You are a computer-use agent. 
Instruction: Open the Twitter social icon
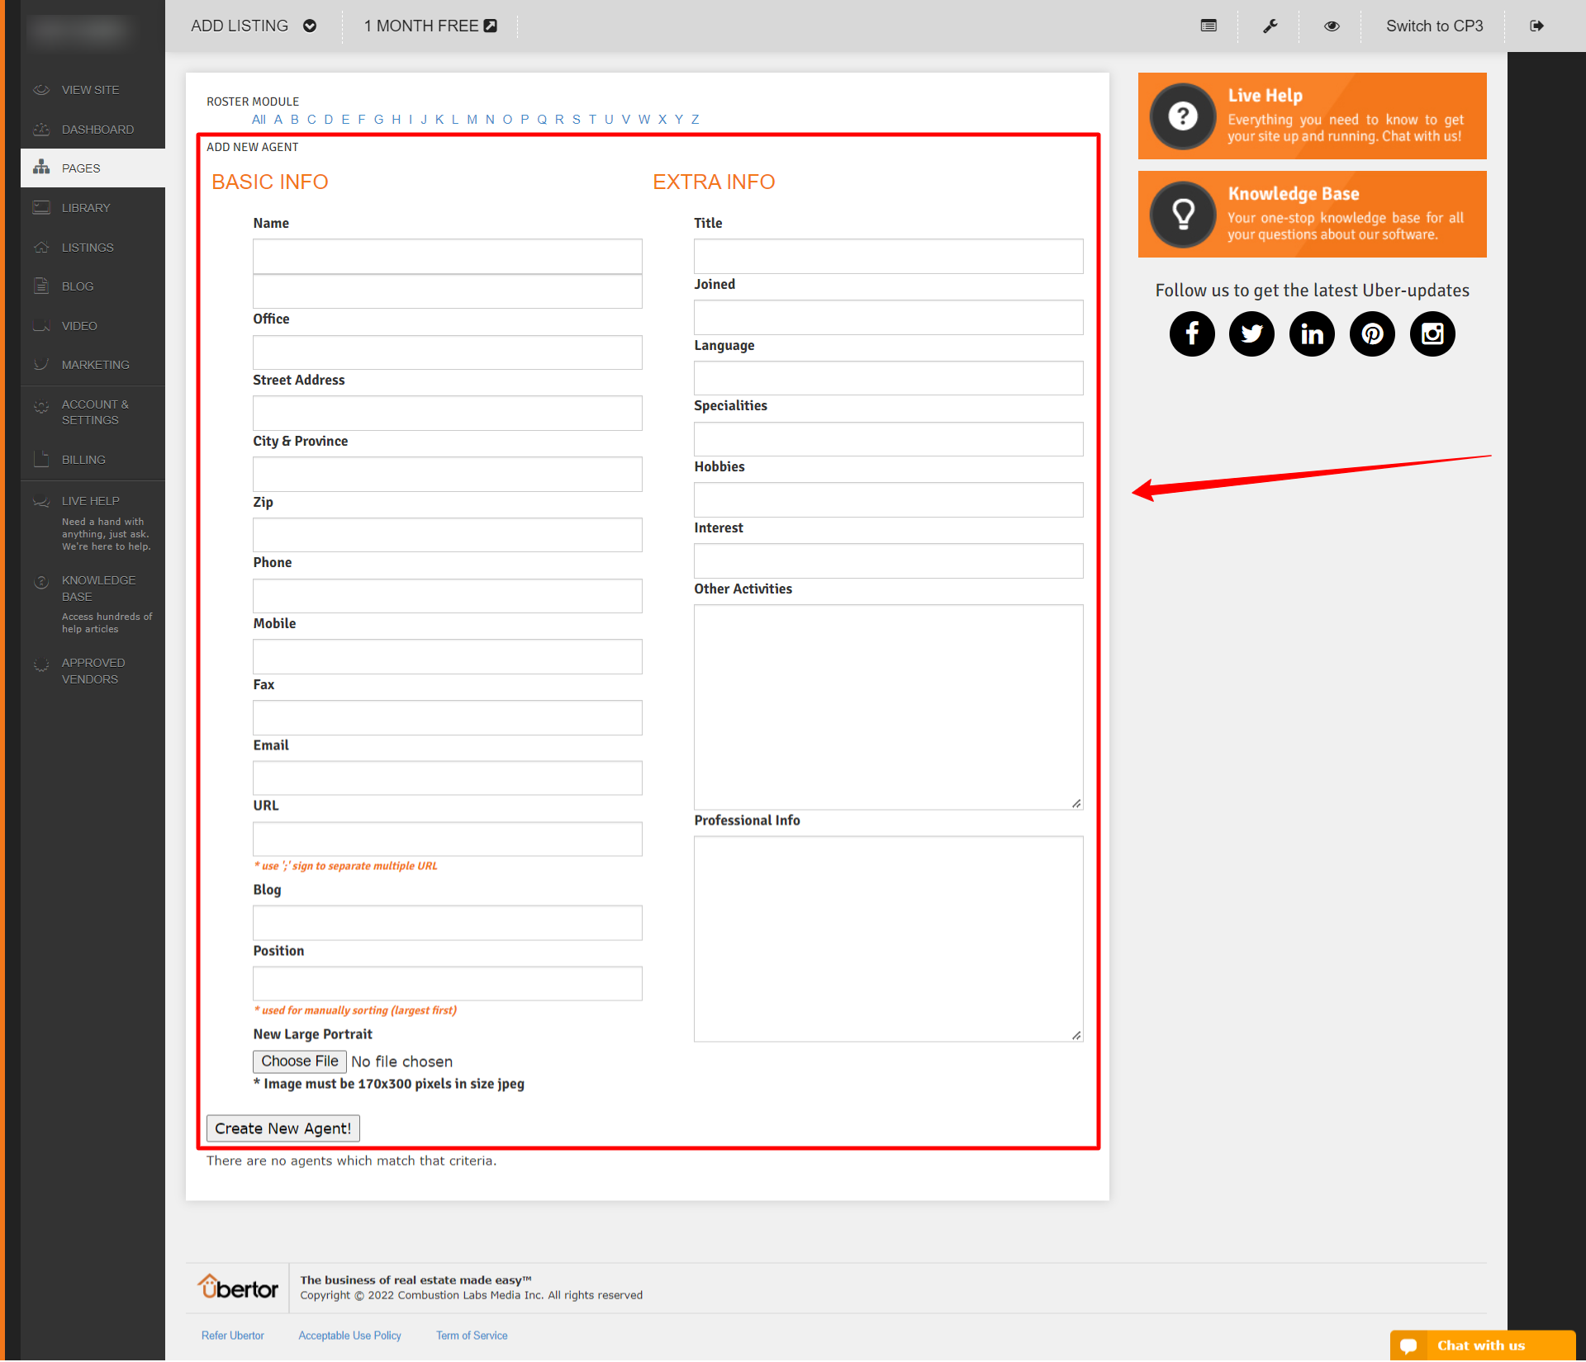(x=1252, y=333)
